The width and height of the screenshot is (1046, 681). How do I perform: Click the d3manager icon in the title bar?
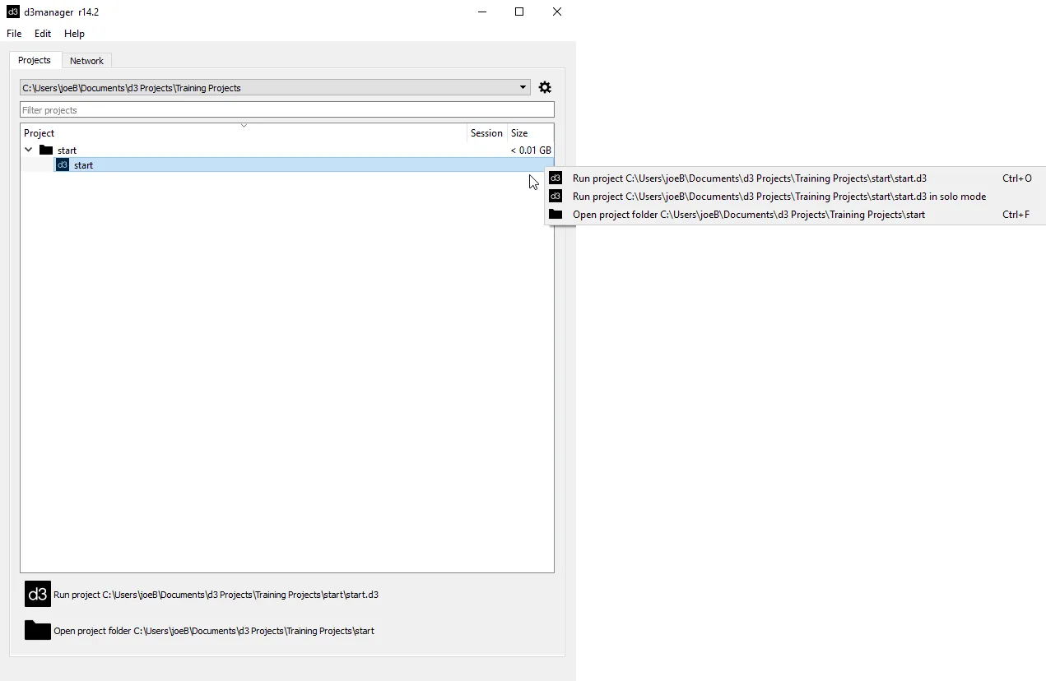pos(12,12)
